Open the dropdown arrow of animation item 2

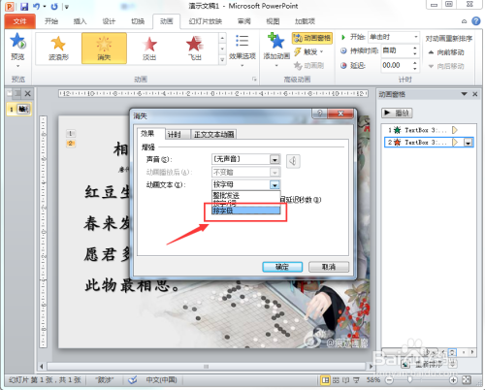coord(469,143)
